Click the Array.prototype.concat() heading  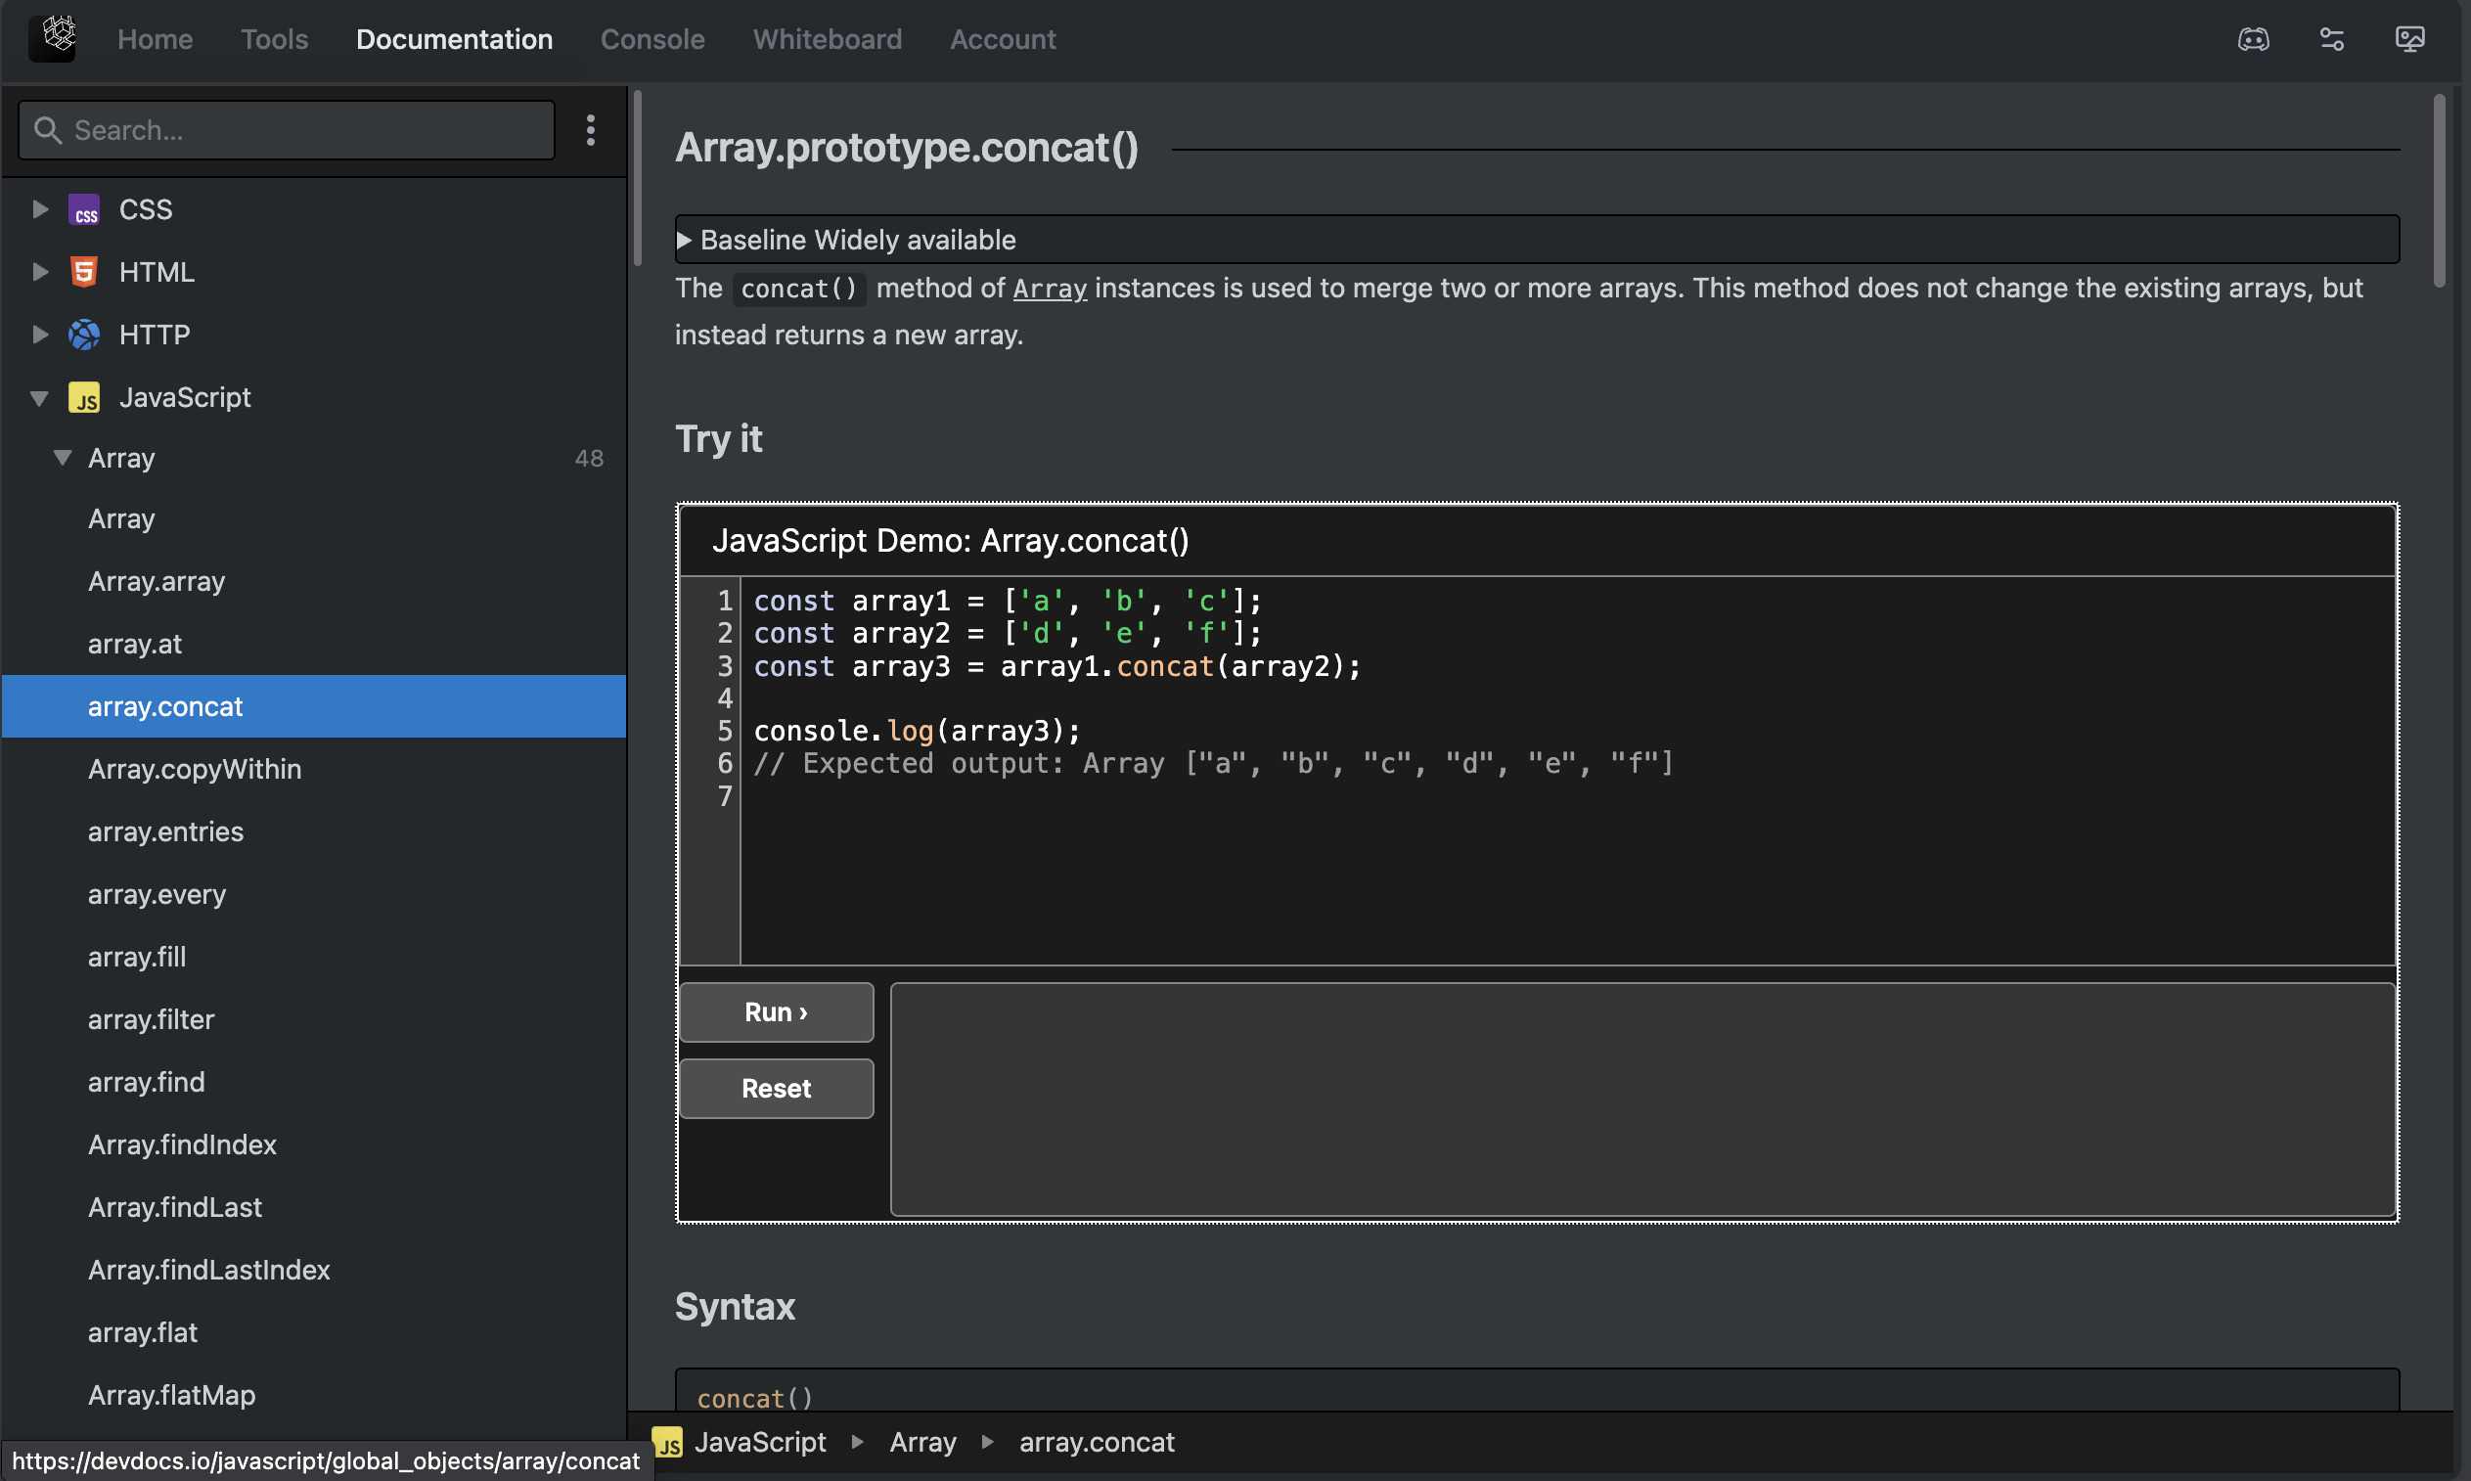pyautogui.click(x=906, y=148)
